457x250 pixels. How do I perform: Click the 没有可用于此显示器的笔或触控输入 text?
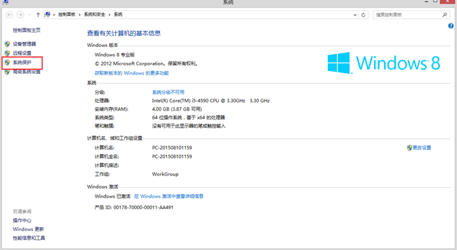188,126
